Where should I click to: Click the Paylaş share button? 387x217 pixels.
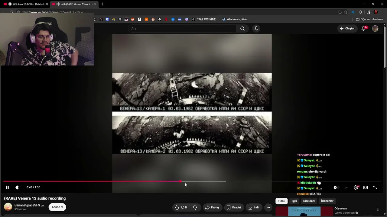212,207
